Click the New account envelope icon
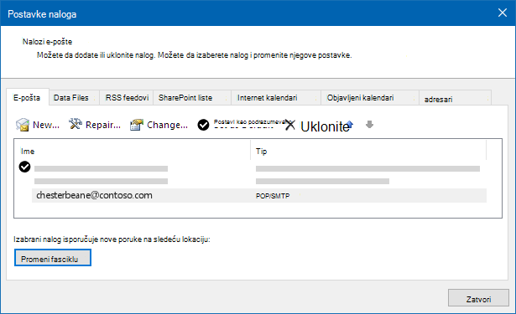The width and height of the screenshot is (516, 314). tap(23, 125)
